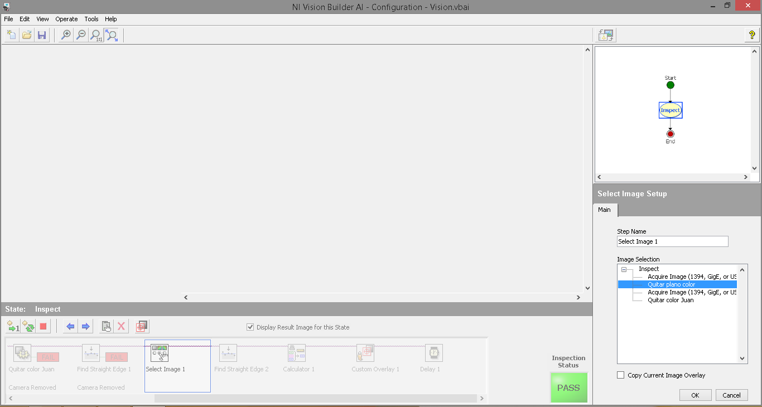Toggle the Display Result Image for this State checkbox
The width and height of the screenshot is (762, 407).
[x=250, y=327]
